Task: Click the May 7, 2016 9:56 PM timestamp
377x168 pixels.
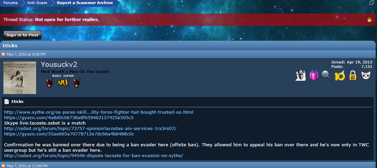Action: click(x=26, y=54)
